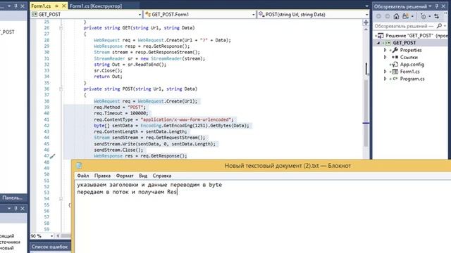Click the Properties wrench icon in solution tree
451x253 pixels.
[x=395, y=50]
